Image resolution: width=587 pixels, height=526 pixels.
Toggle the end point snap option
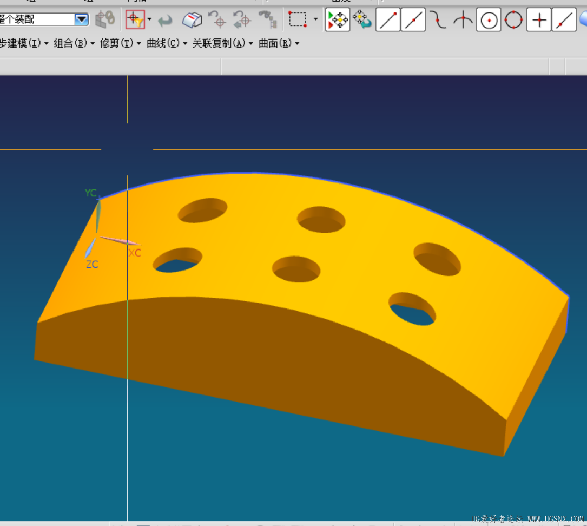388,20
